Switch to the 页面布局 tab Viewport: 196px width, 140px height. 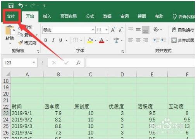pyautogui.click(x=69, y=16)
